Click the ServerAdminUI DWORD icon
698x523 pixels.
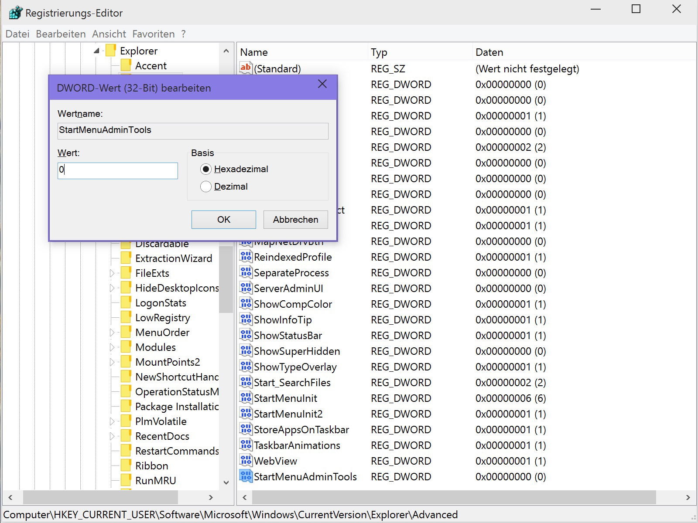[246, 288]
